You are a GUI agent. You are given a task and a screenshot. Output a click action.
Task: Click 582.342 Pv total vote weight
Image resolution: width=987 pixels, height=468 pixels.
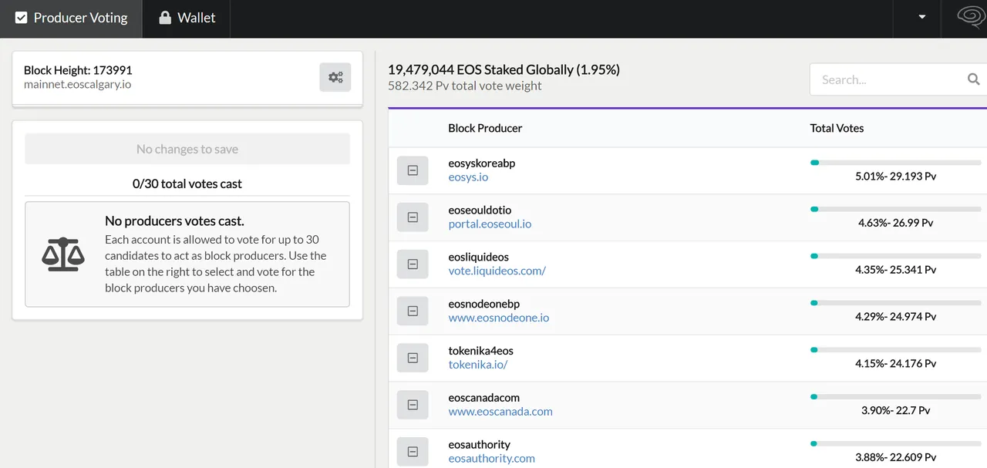click(x=465, y=86)
